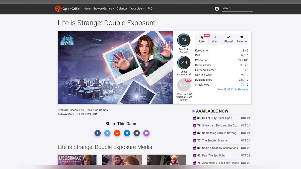Click the game banner artwork image
Screen dimensions: 301x169
pyautogui.click(x=115, y=67)
